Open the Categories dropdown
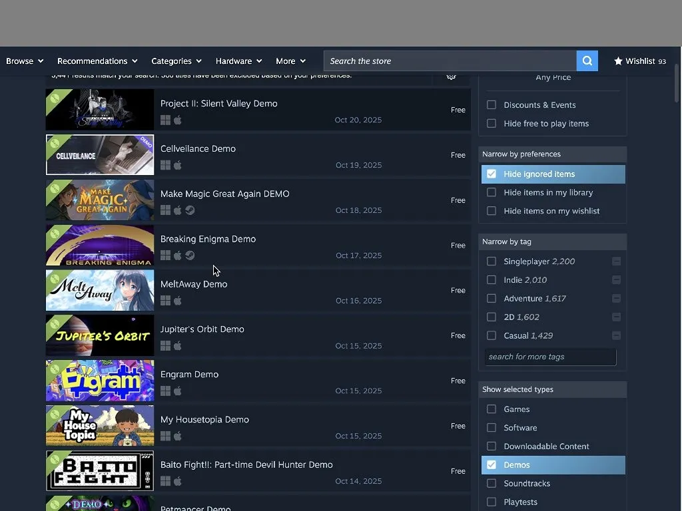The image size is (682, 511). point(176,61)
